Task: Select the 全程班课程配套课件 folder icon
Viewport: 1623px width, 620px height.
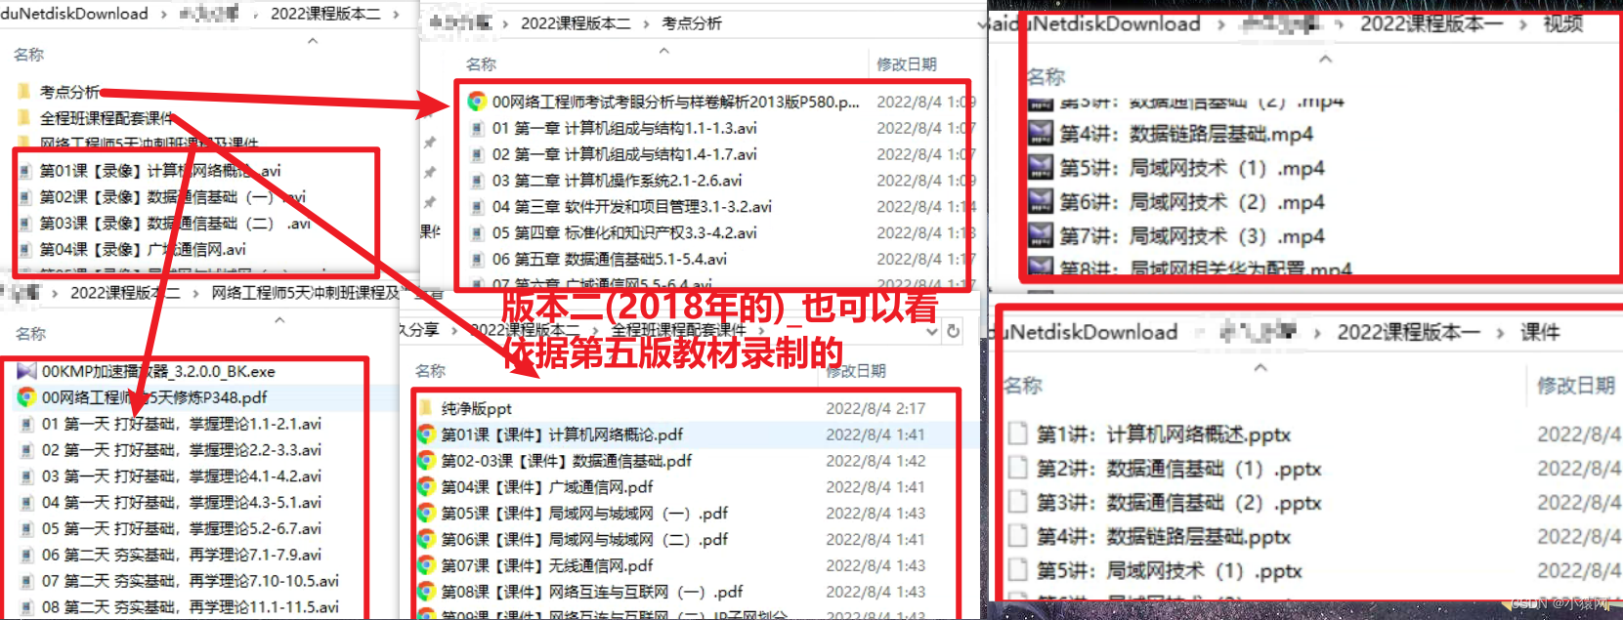Action: point(23,118)
